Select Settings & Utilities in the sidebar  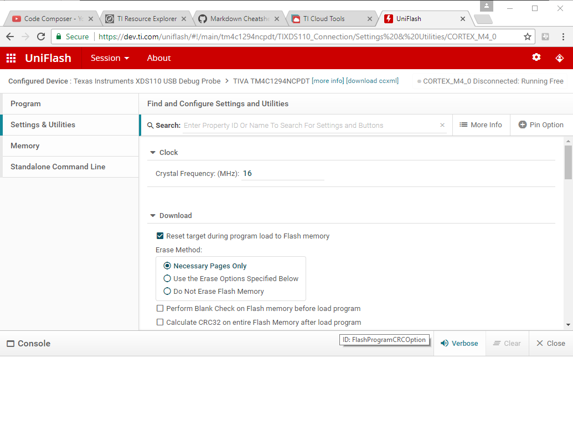(70, 124)
